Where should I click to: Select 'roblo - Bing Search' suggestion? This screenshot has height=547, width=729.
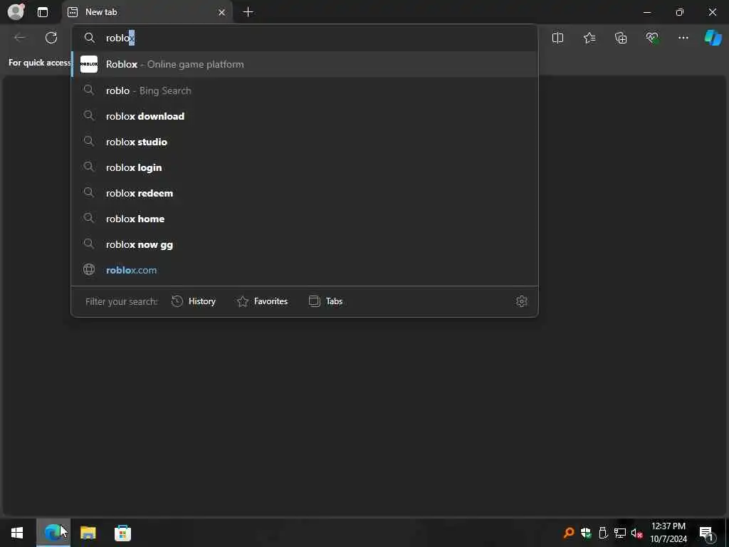[x=305, y=90]
